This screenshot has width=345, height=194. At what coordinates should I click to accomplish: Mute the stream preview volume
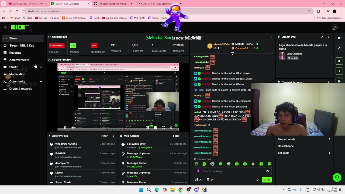(73, 127)
